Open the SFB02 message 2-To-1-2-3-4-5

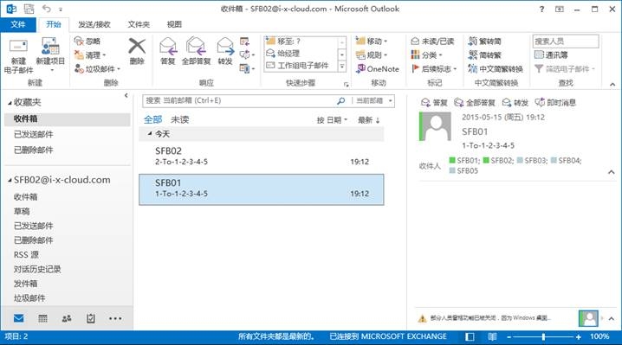(262, 156)
